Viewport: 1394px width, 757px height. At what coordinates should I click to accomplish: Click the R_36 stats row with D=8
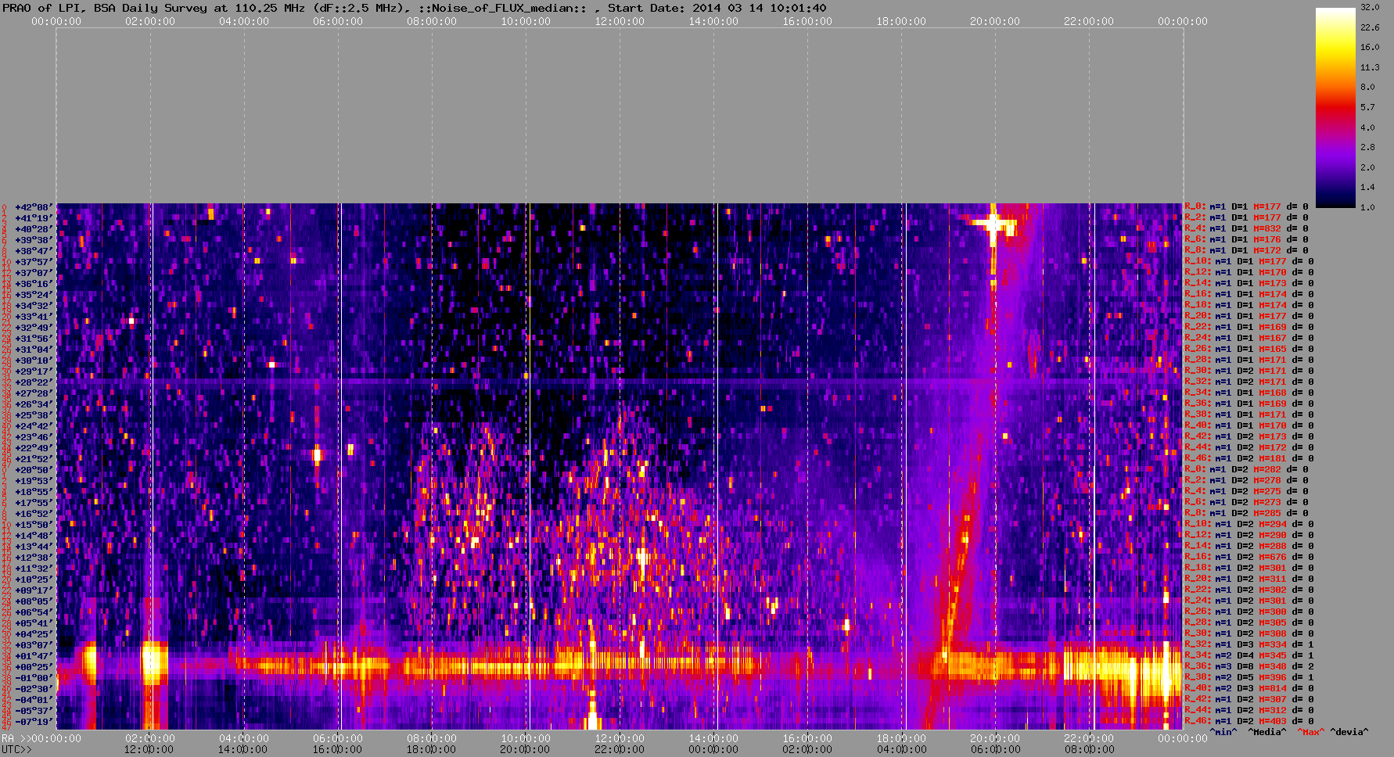(1249, 667)
